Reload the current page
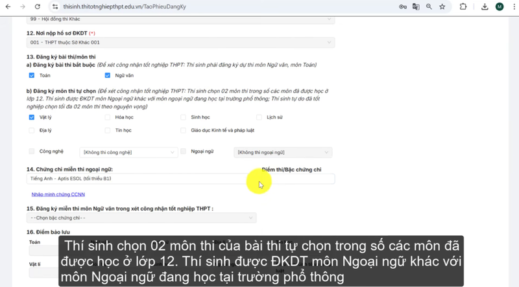This screenshot has height=287, width=519. pyautogui.click(x=38, y=6)
